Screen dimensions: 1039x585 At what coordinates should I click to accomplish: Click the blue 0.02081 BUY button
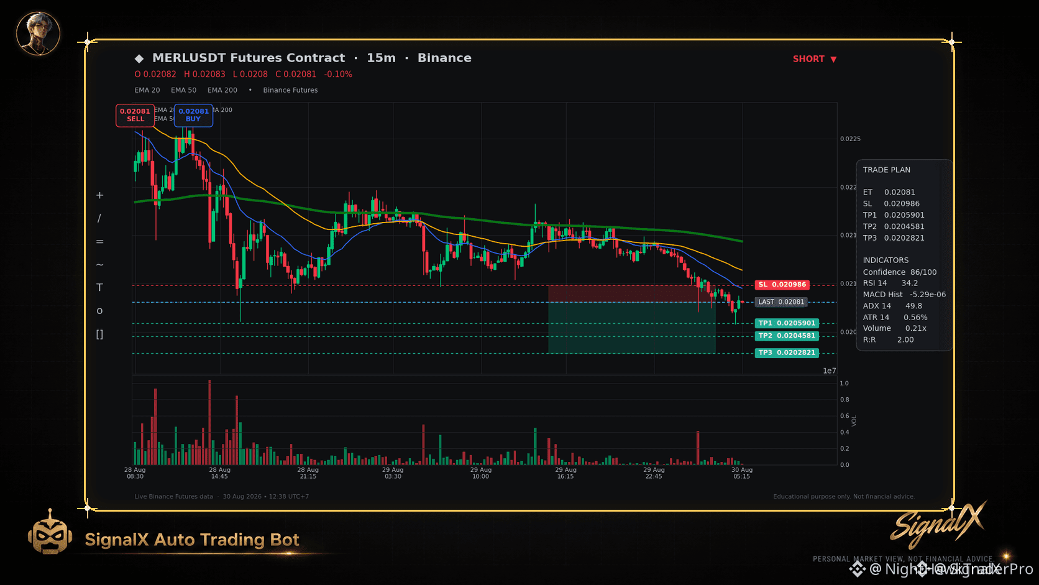[193, 115]
